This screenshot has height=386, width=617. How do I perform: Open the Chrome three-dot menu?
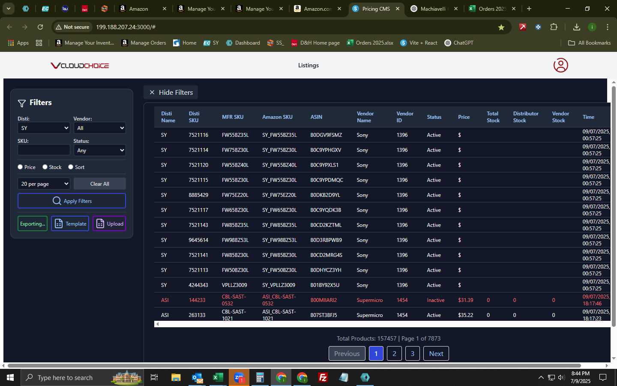pyautogui.click(x=608, y=27)
